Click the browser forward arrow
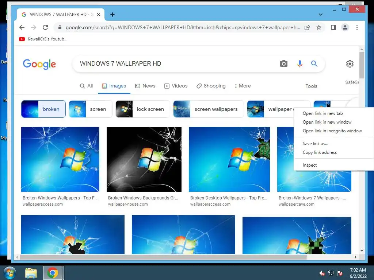 point(34,27)
